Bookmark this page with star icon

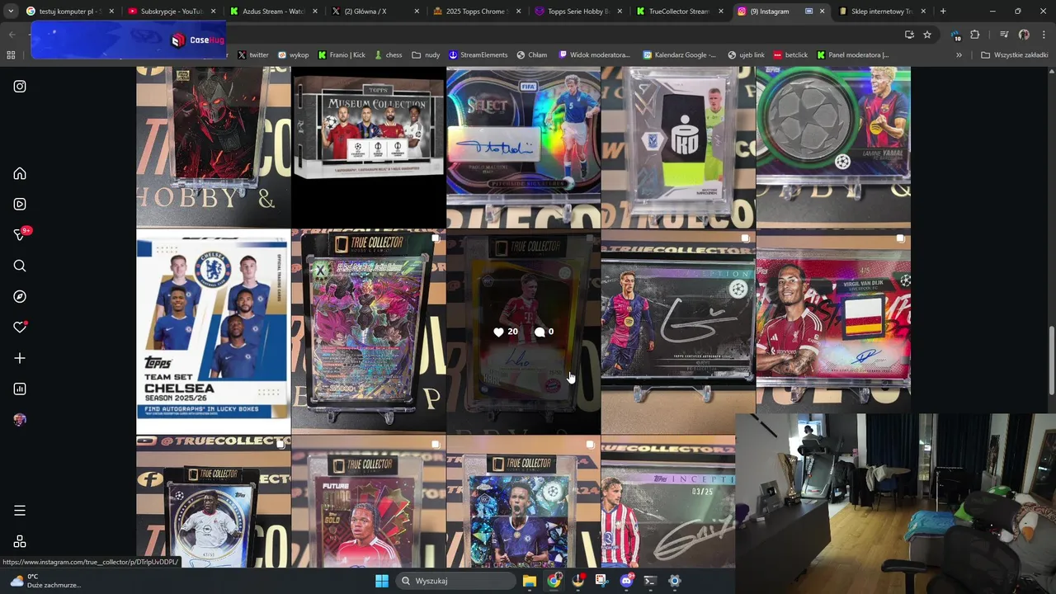(927, 35)
